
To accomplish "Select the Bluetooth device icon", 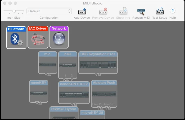I will tap(16, 38).
